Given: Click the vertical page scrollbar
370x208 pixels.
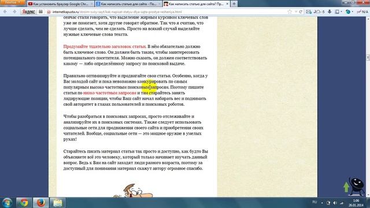Looking at the screenshot, I should 368,106.
